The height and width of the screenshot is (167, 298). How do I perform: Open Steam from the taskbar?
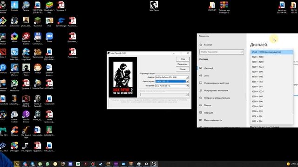[101, 164]
